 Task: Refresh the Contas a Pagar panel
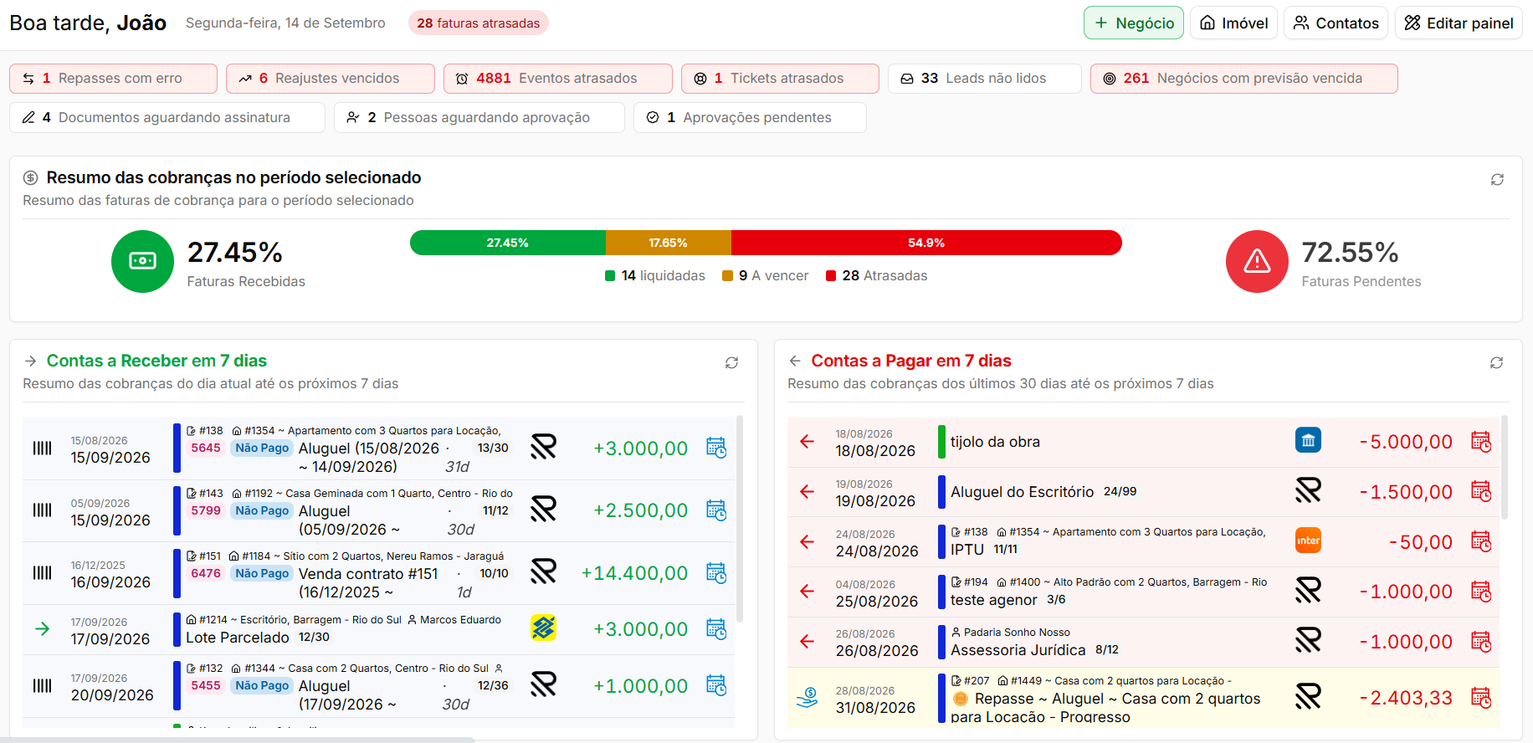point(1496,363)
